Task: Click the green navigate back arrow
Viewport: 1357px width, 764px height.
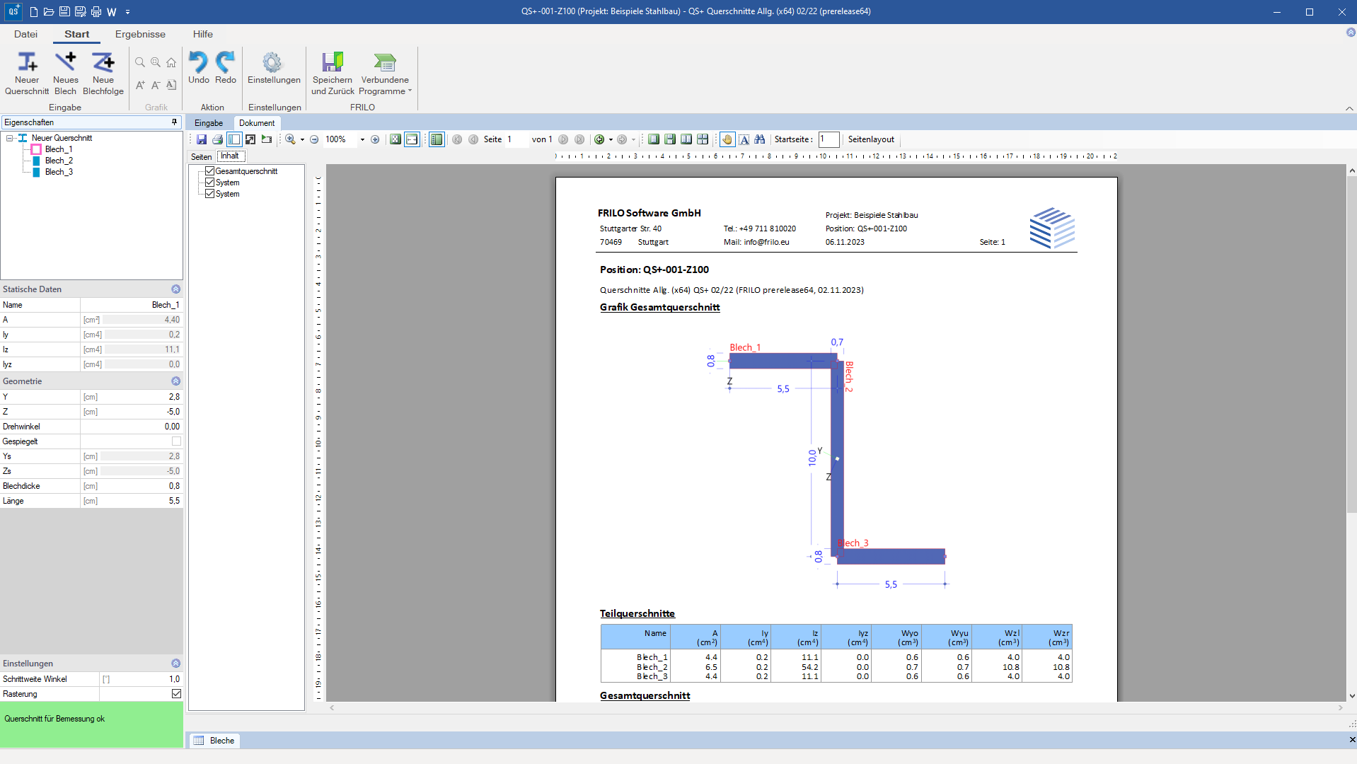Action: pos(599,139)
